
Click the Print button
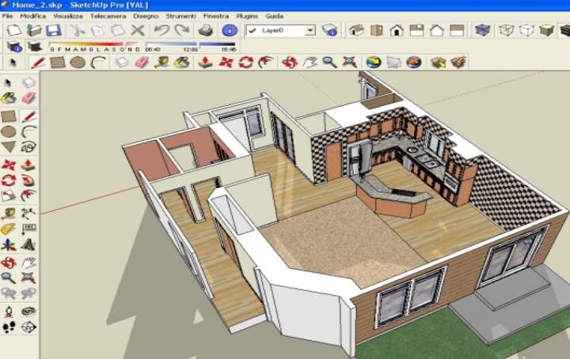click(205, 31)
